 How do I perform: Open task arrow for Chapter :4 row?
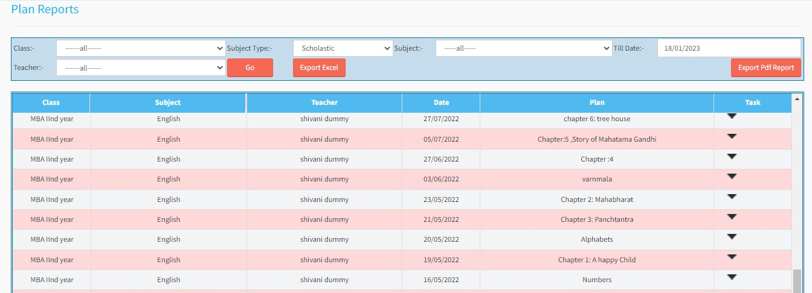tap(732, 157)
